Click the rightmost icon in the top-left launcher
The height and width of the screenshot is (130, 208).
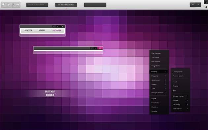pos(17,5)
